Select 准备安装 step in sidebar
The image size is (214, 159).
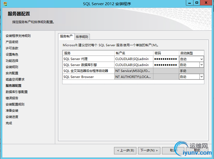pos(12,110)
